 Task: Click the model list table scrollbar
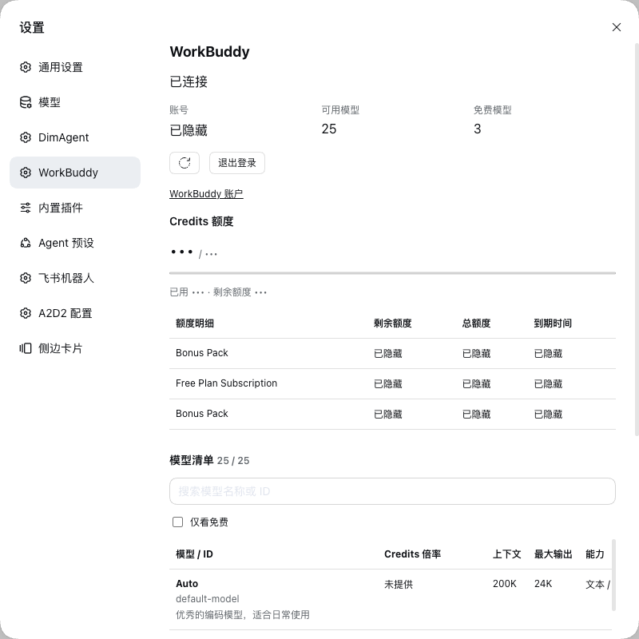[613, 575]
